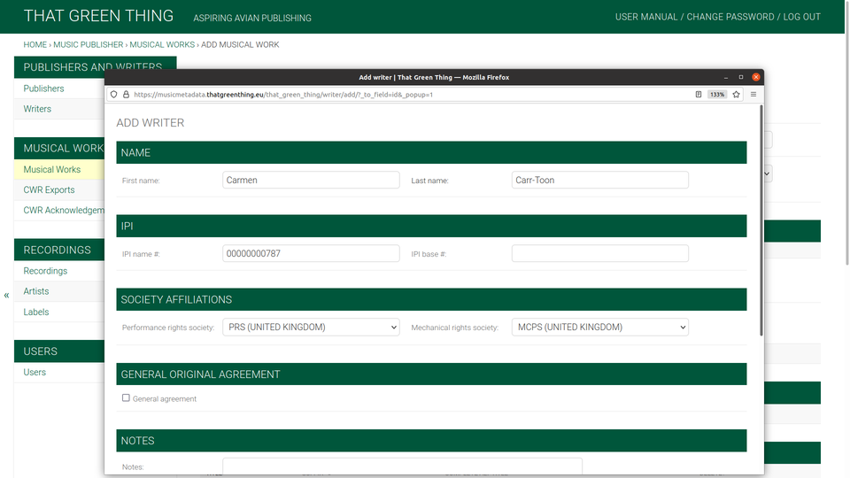Open the Firefox hamburger menu
Viewport: 850px width, 478px height.
point(753,94)
